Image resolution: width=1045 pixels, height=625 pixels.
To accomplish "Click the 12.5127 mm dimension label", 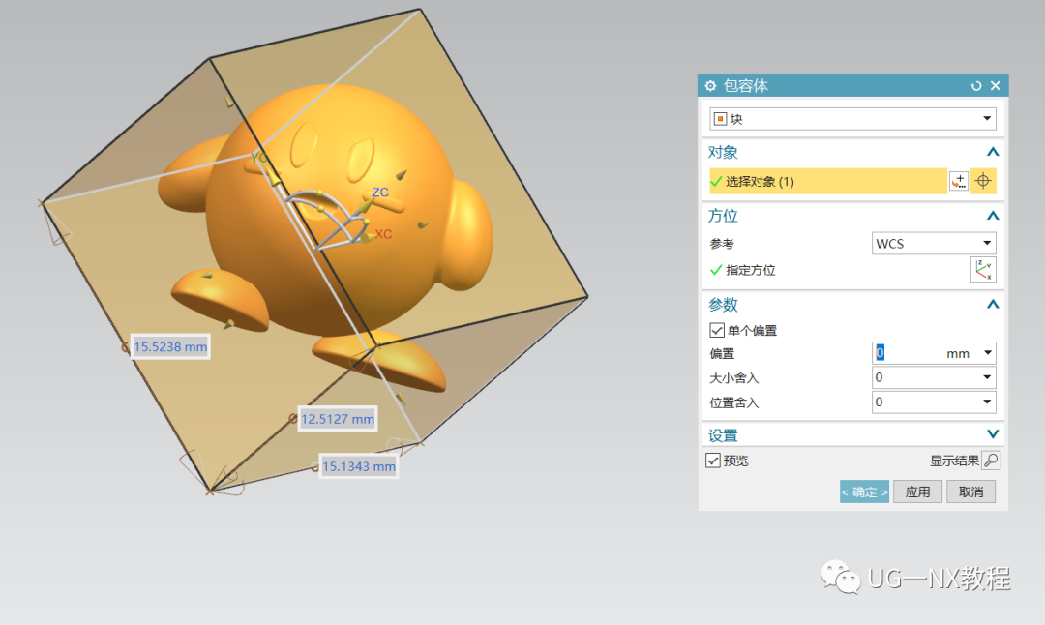I will (338, 419).
